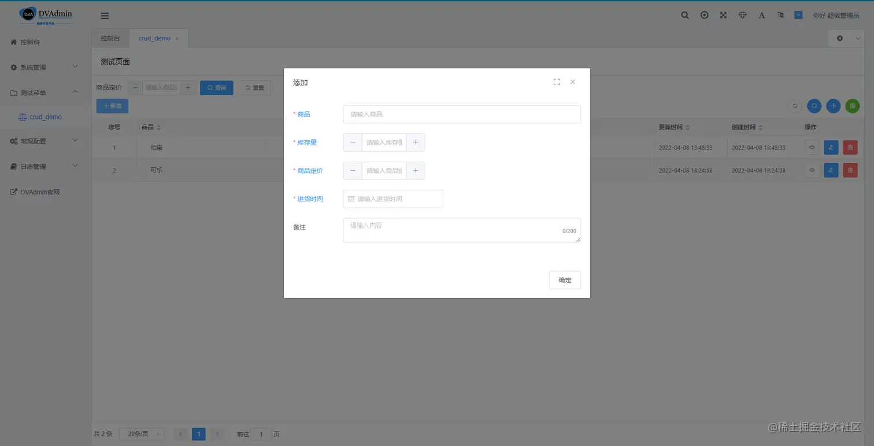This screenshot has width=874, height=446.
Task: View details of 伯宝 using the eye icon
Action: 812,147
